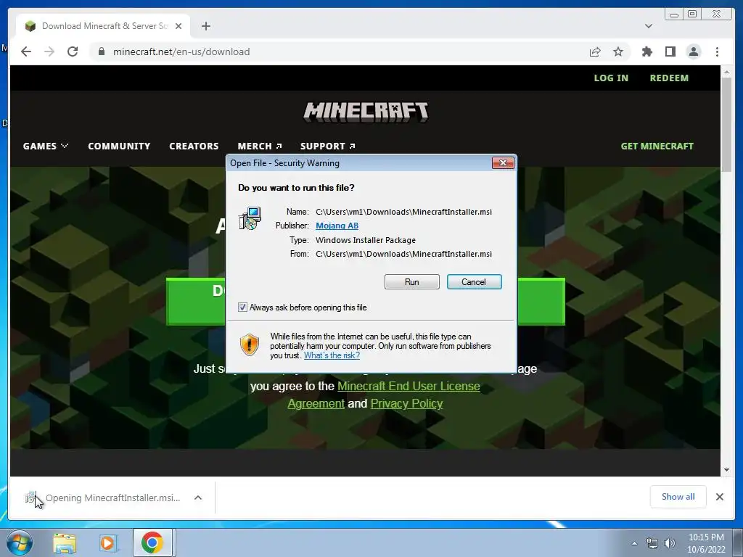
Task: Open the Mojang AB publisher link
Action: pyautogui.click(x=337, y=226)
